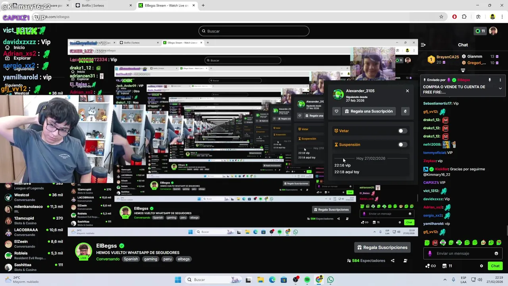Image resolution: width=508 pixels, height=286 pixels.
Task: Open a new browser tab
Action: [203, 6]
